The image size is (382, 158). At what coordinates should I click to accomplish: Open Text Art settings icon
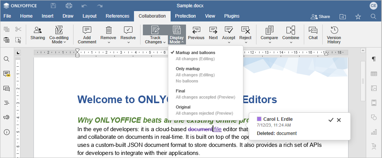(374, 146)
